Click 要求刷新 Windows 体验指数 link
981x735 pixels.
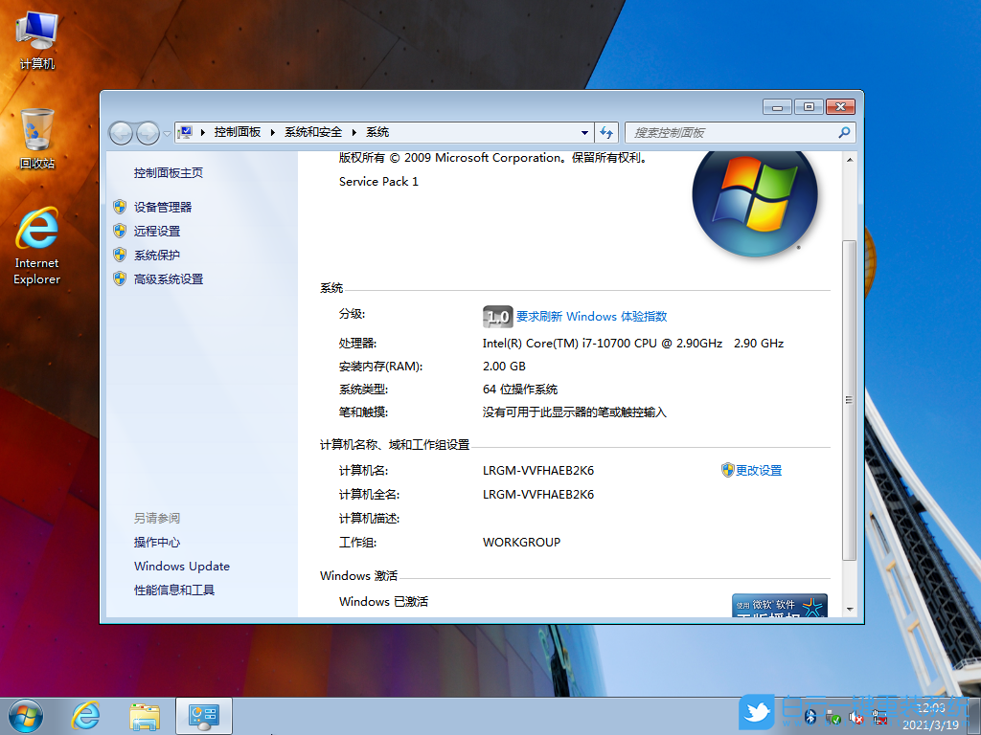[x=590, y=316]
